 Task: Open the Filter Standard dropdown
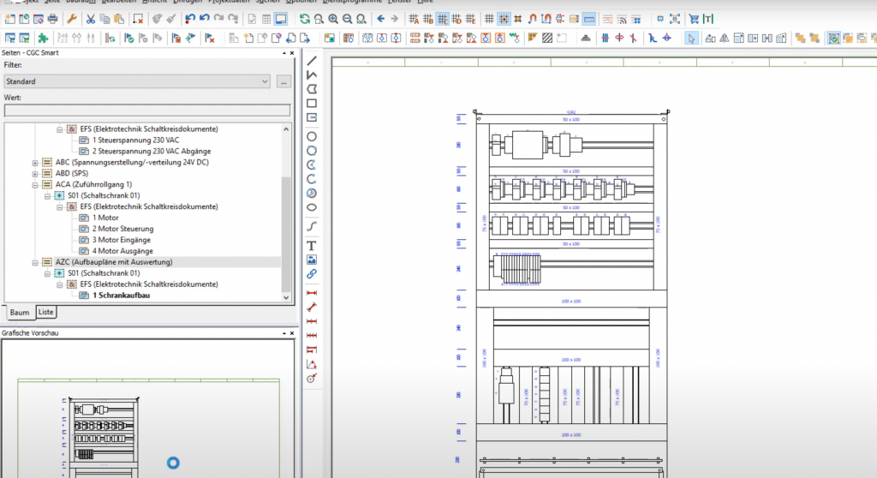tap(137, 81)
